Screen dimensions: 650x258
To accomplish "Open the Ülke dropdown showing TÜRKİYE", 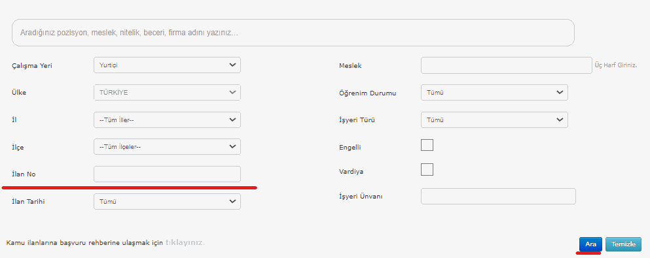I will (167, 93).
